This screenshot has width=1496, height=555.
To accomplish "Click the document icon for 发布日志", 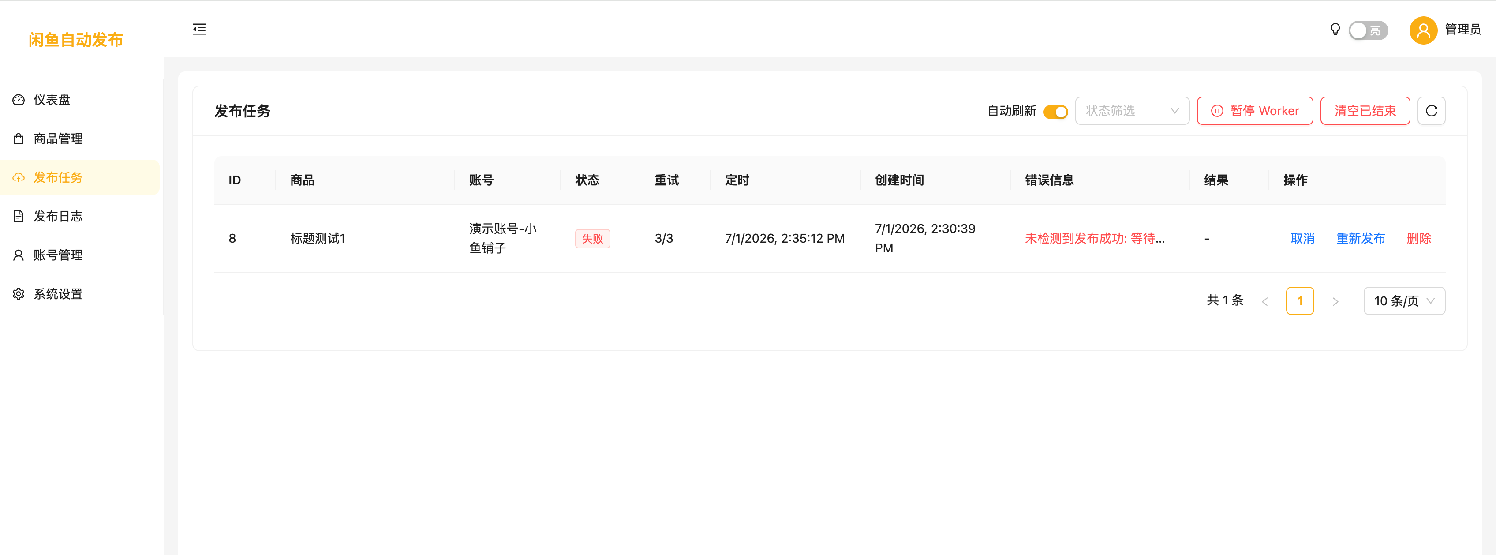I will 19,216.
